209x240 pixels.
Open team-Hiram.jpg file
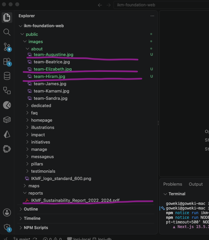pos(49,76)
